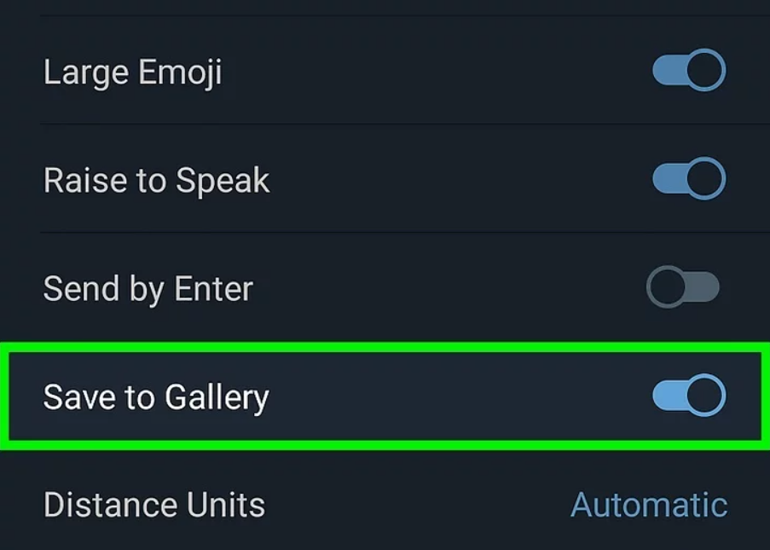Click the blue track of Large Emoji switch
This screenshot has height=550, width=770.
pos(669,71)
